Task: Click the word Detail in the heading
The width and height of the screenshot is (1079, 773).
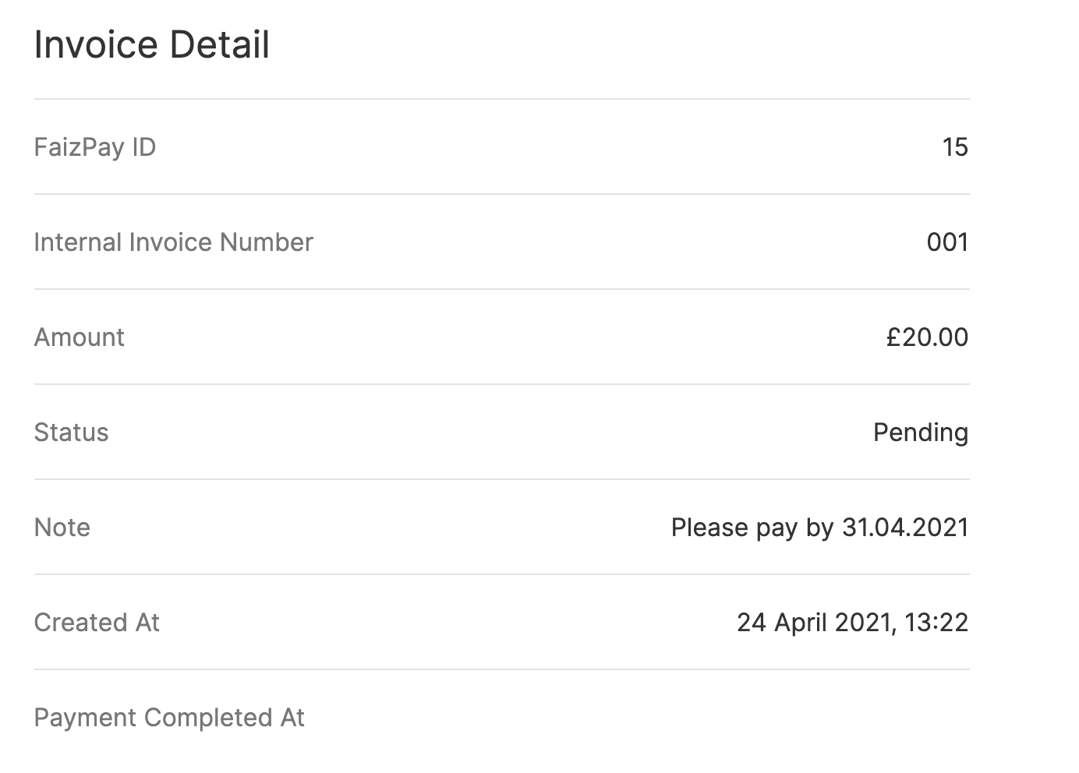Action: [x=220, y=44]
